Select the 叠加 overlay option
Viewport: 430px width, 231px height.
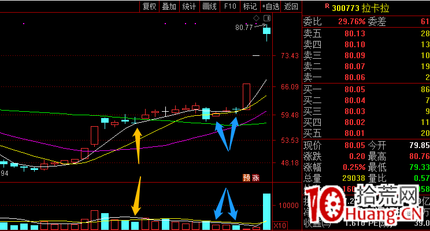pyautogui.click(x=169, y=6)
